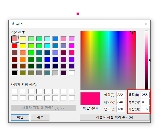Click the grayed 사용자 지정 색 만들기(D) button

point(43,108)
